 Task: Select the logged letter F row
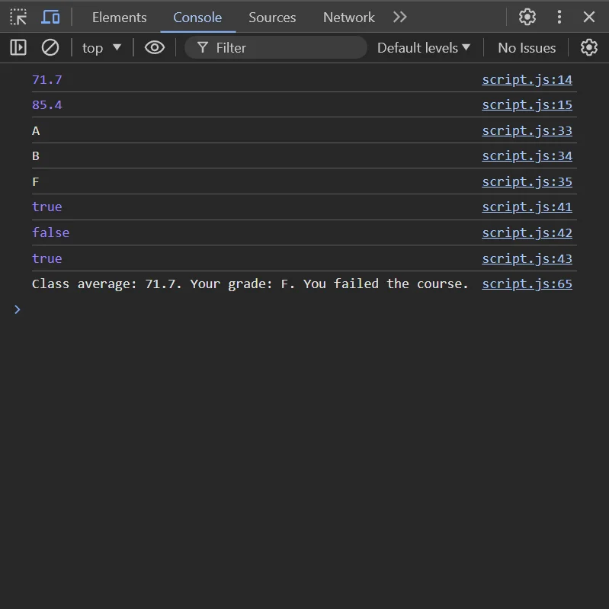point(304,181)
